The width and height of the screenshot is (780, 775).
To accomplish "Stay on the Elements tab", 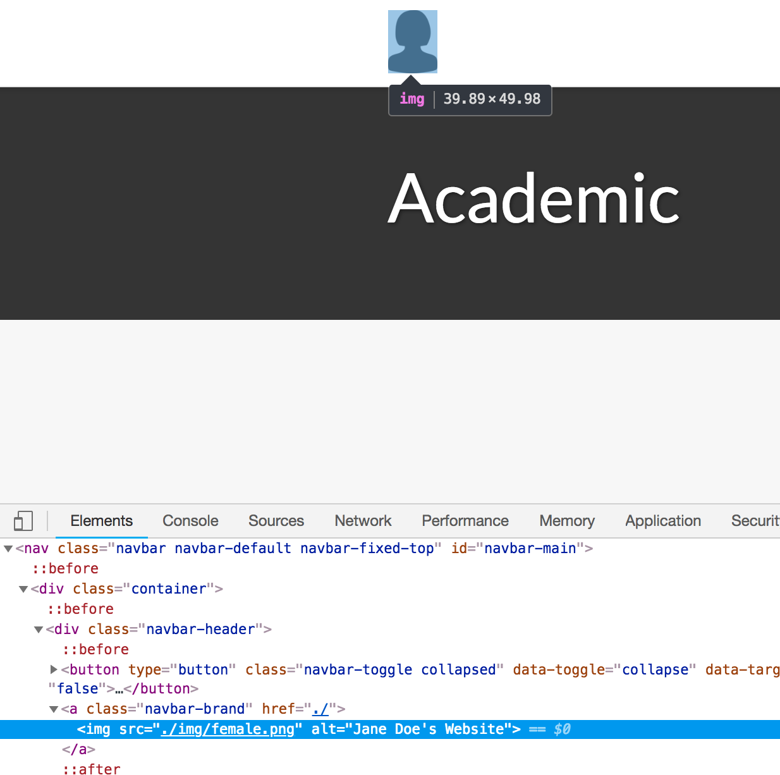I will [101, 520].
